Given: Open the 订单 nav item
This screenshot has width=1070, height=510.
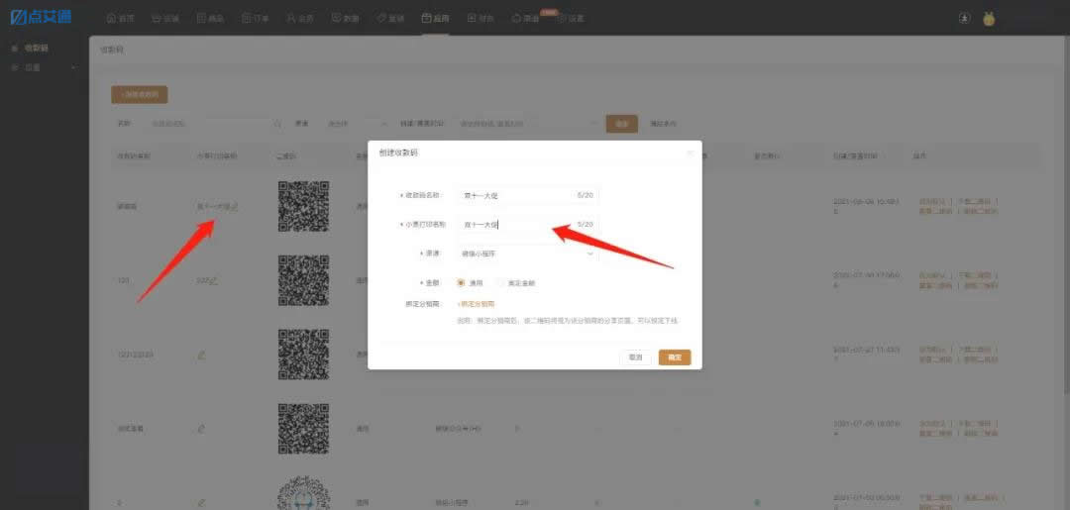Looking at the screenshot, I should tap(256, 19).
